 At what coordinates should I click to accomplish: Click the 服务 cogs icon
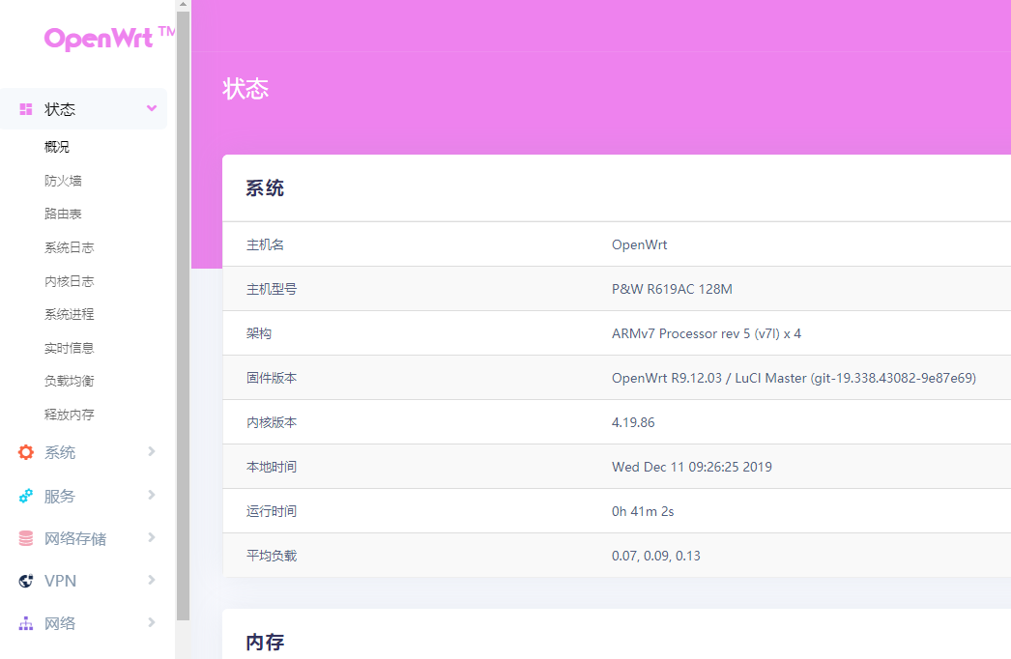pyautogui.click(x=26, y=496)
